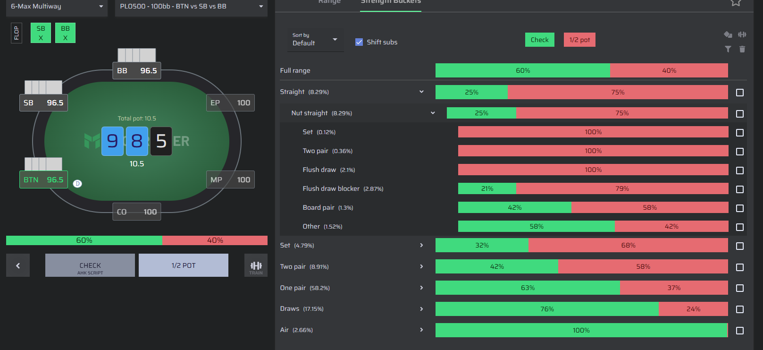Screen dimensions: 763x350
Task: Click the dumbbell train icon in filter toolbar
Action: click(x=742, y=34)
